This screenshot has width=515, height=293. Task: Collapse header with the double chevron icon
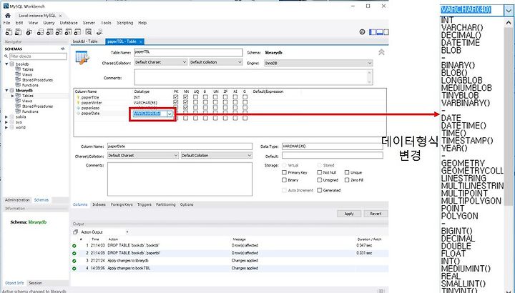(x=381, y=52)
